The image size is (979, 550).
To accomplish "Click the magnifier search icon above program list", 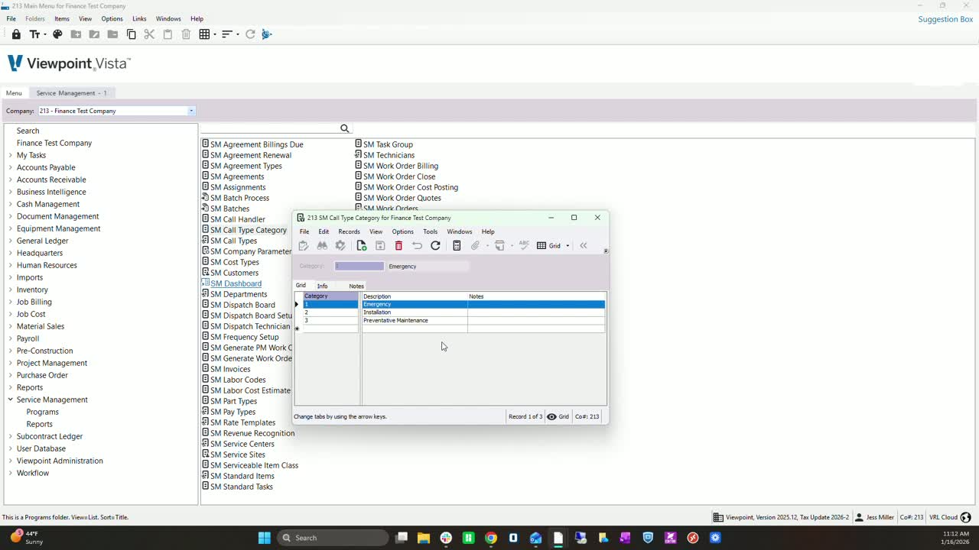I will [x=344, y=128].
